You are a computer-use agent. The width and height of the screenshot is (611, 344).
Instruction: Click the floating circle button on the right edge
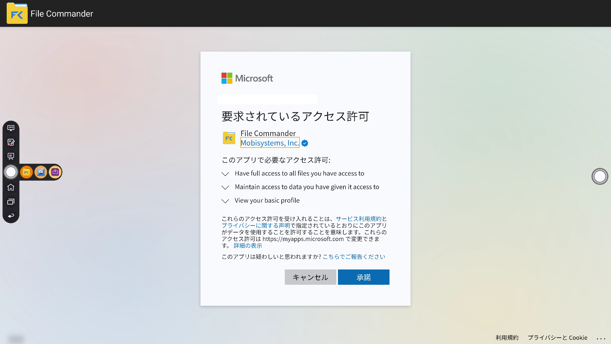point(600,176)
